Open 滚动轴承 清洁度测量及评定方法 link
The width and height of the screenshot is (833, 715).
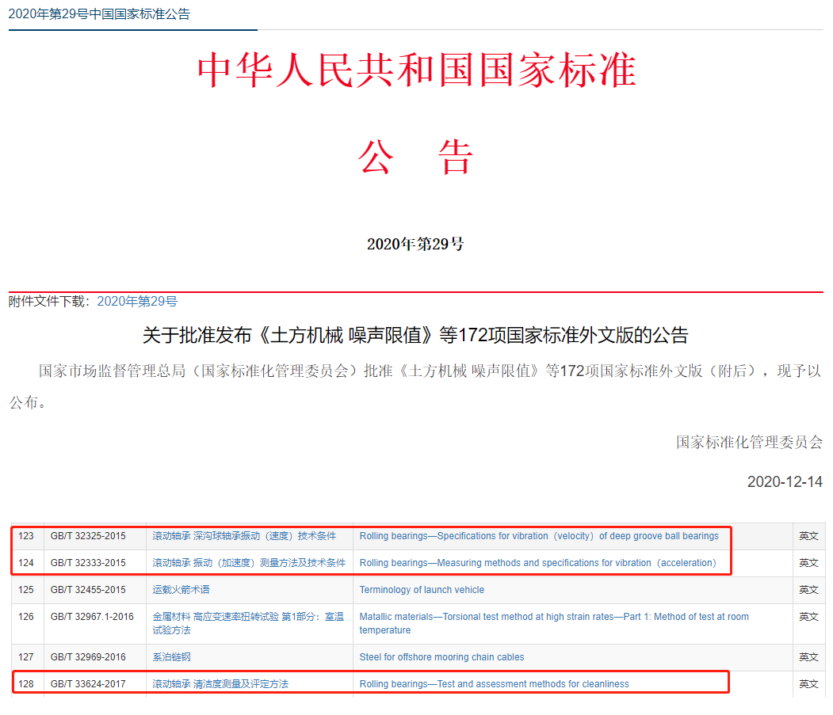point(220,684)
